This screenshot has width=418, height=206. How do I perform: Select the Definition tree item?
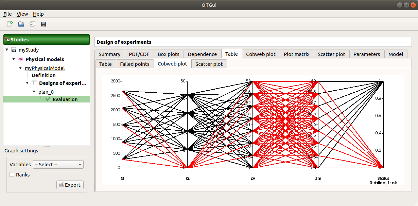(43, 75)
